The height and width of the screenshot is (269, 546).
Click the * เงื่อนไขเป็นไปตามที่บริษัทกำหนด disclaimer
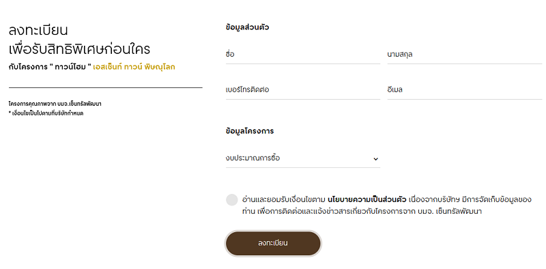pos(46,113)
